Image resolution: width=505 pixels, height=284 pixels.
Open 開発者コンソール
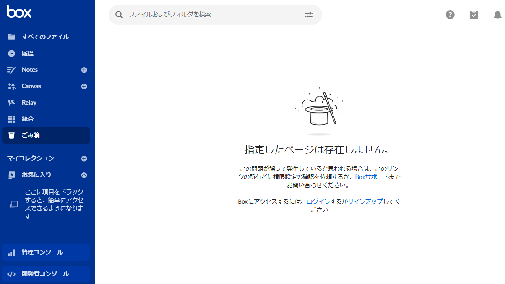pos(45,274)
